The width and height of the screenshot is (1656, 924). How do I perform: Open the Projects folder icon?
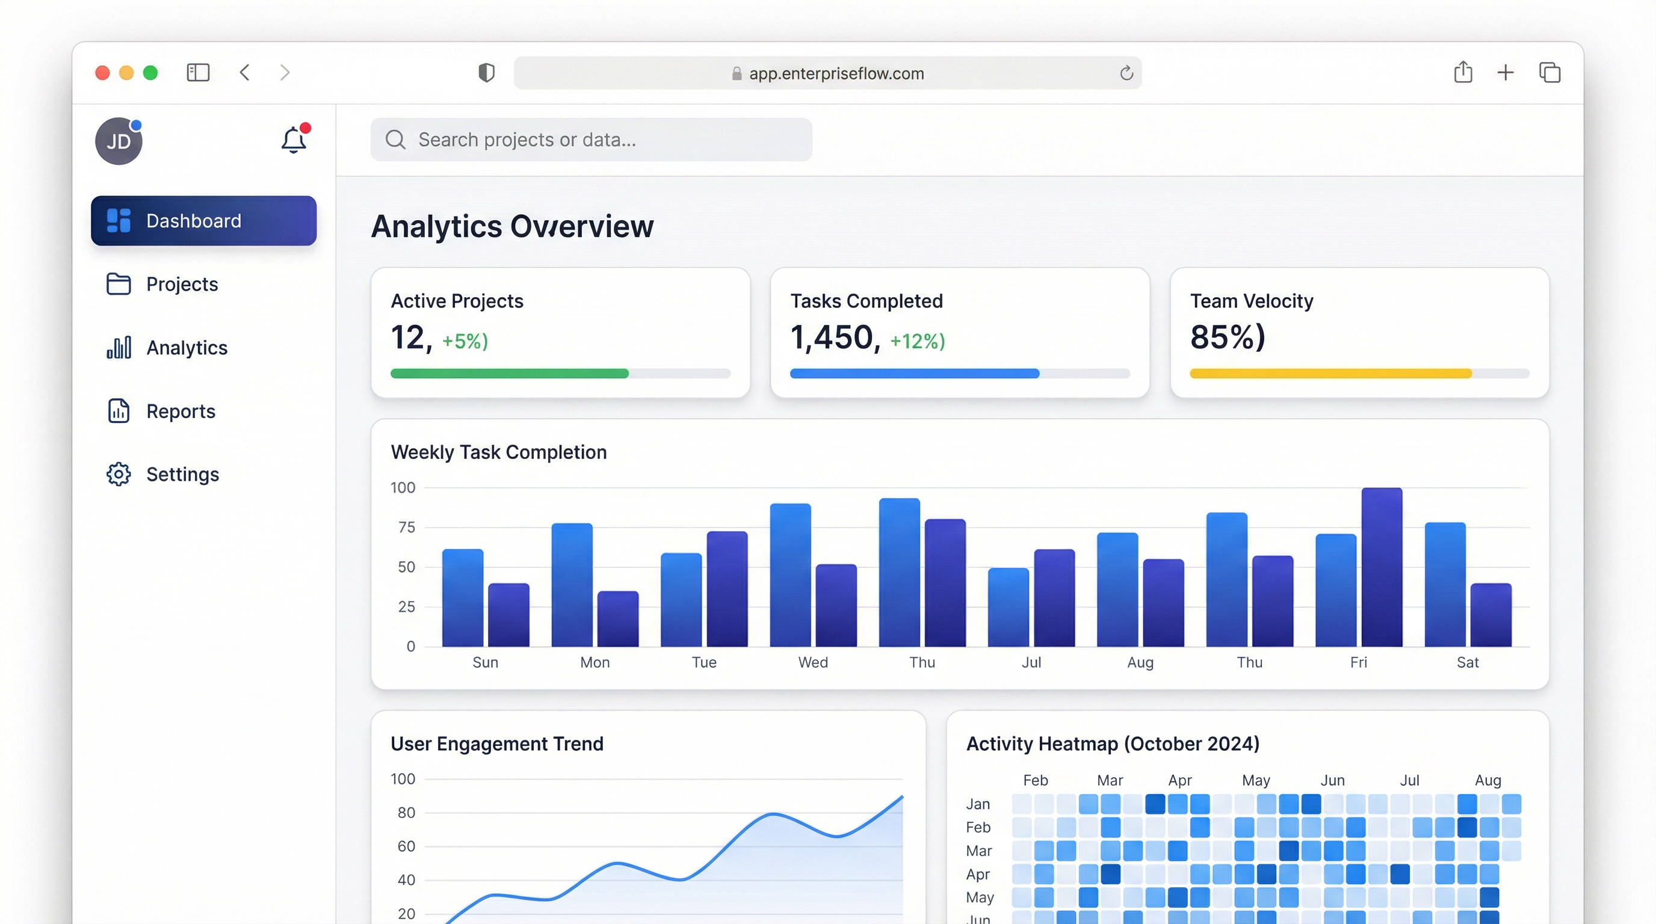tap(119, 284)
